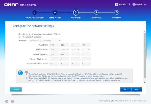Viewport: 151px width, 104px height.
Task: Click the Network step label
Action: [76, 18]
